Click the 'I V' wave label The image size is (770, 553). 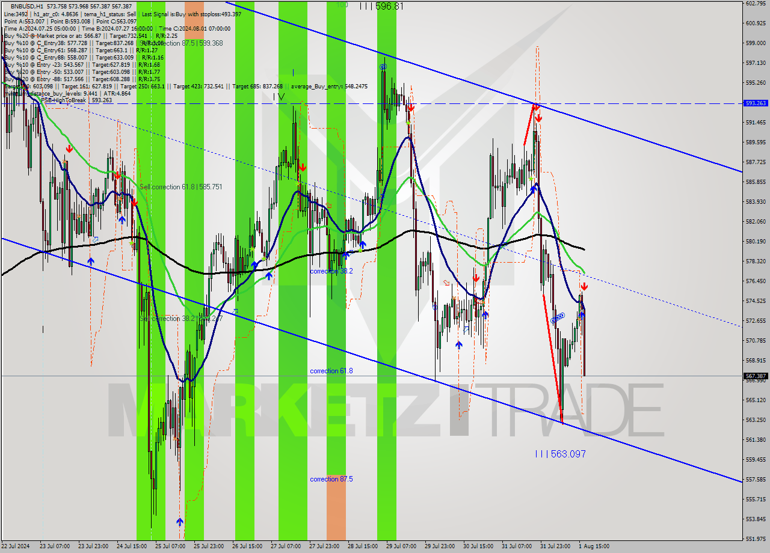tap(279, 96)
